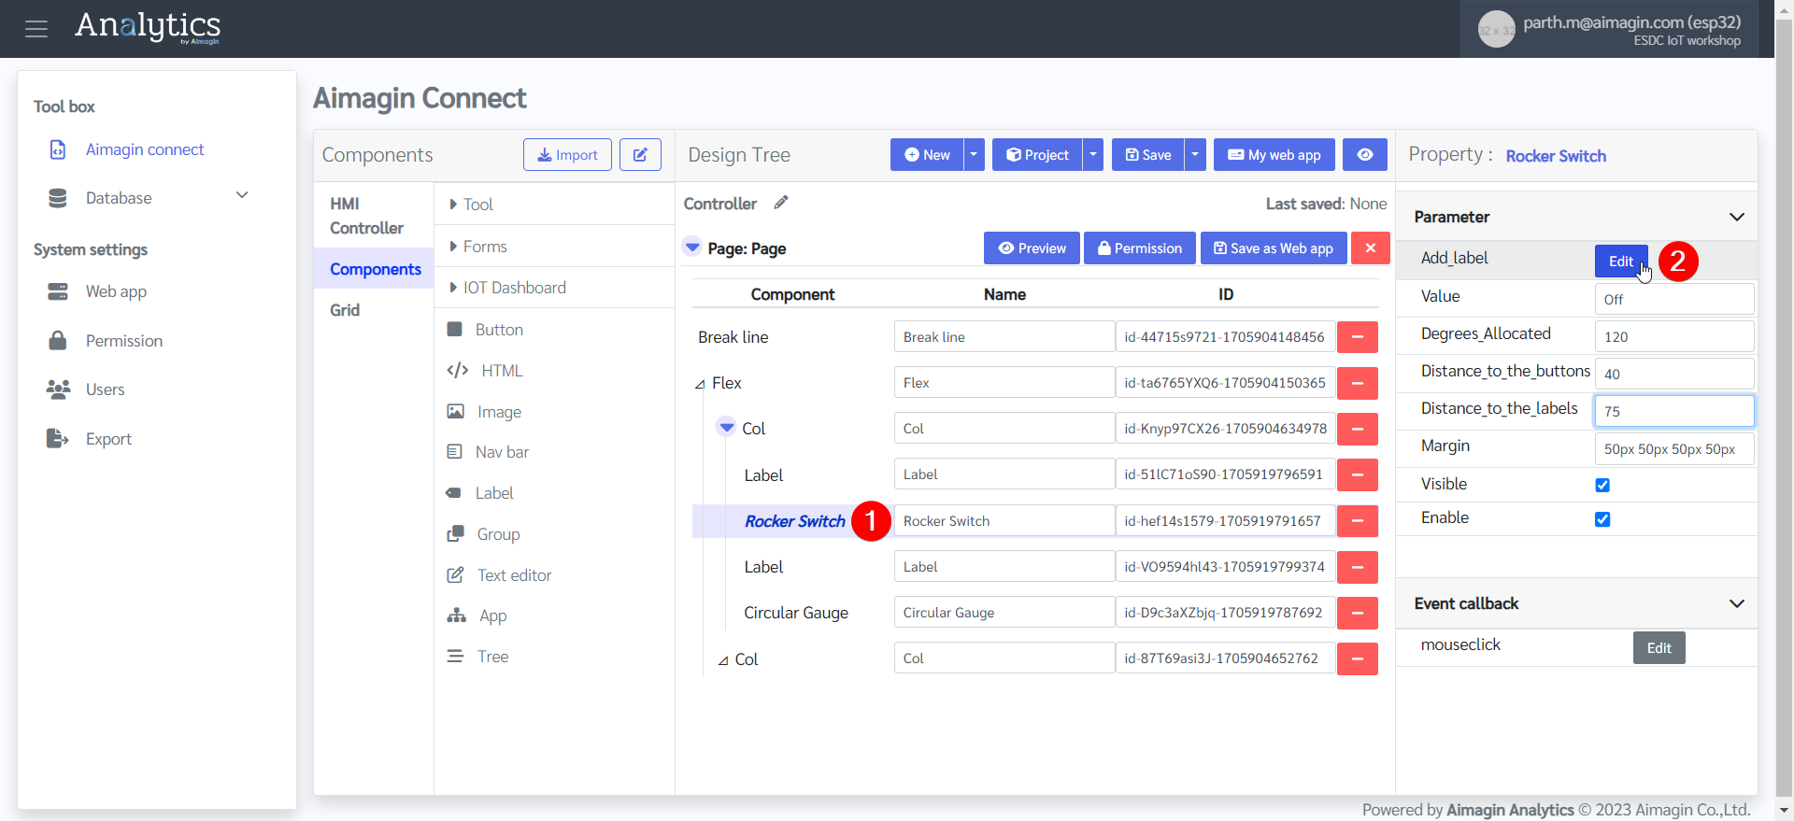Open Users settings
This screenshot has height=821, width=1794.
tap(105, 389)
